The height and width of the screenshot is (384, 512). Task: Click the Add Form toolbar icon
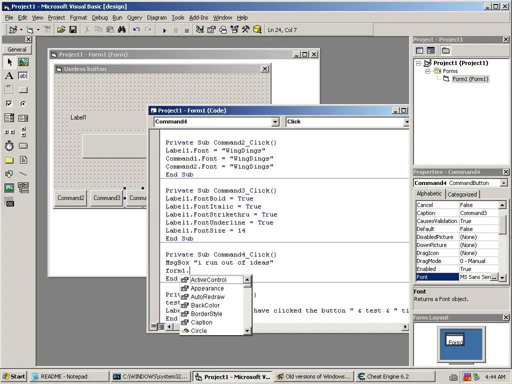[29, 29]
